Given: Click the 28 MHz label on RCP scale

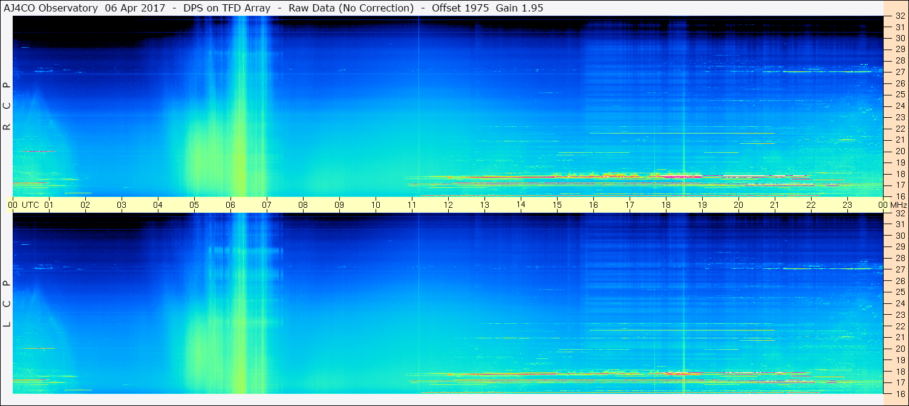Looking at the screenshot, I should (900, 60).
